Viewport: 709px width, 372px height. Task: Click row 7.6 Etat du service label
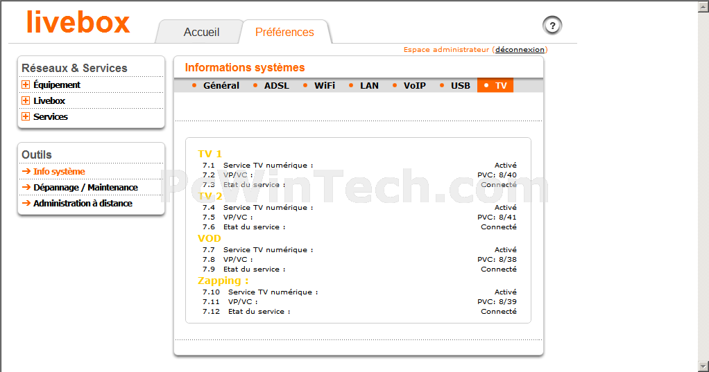tap(254, 227)
